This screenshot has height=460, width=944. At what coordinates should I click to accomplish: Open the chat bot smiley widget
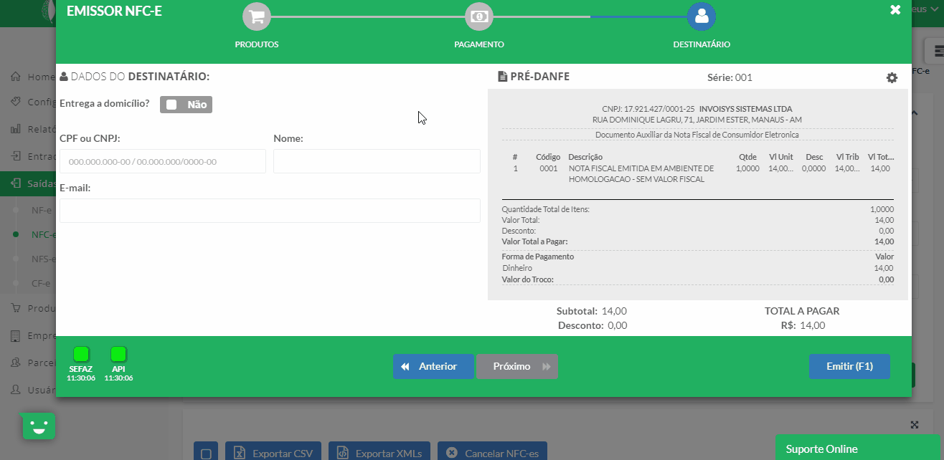click(x=39, y=426)
